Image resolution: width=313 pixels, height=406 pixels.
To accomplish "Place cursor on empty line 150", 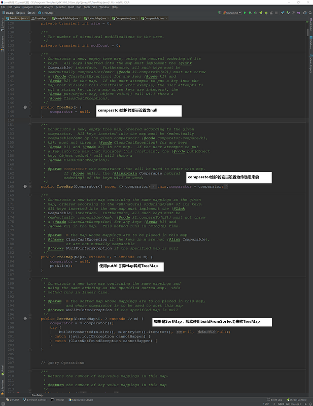I will 168,120.
